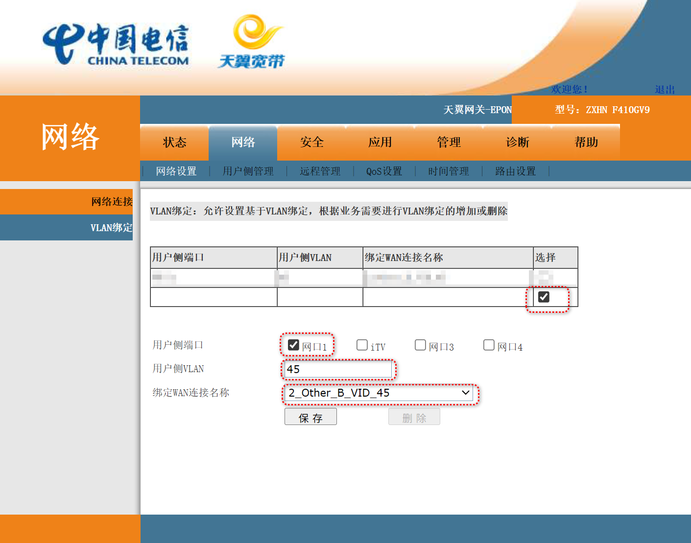Select the 诊断 tab
The image size is (691, 543).
click(x=517, y=142)
